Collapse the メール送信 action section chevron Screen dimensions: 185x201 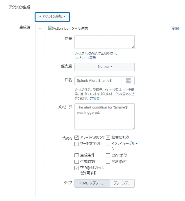[40, 29]
